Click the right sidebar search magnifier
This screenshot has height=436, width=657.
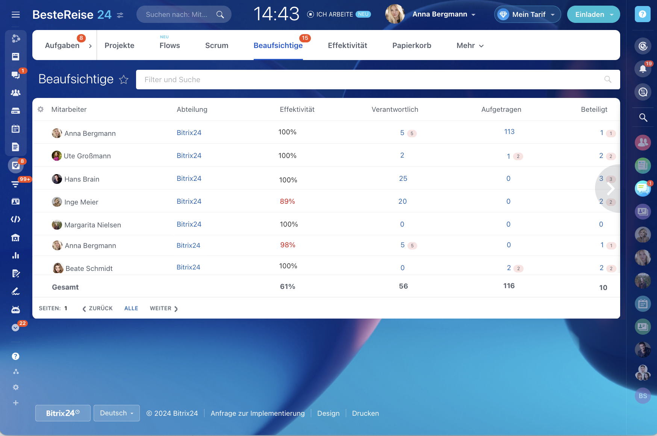[x=643, y=117]
